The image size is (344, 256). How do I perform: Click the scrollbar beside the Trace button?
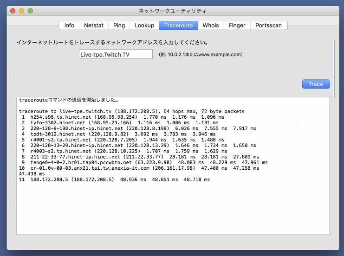334,69
